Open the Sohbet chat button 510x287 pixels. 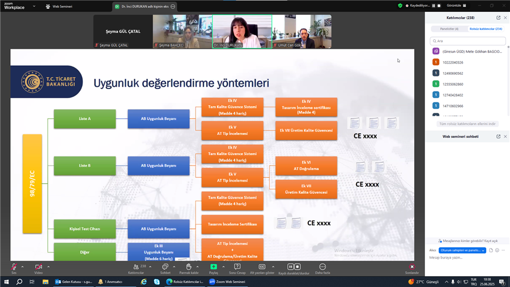pyautogui.click(x=165, y=268)
